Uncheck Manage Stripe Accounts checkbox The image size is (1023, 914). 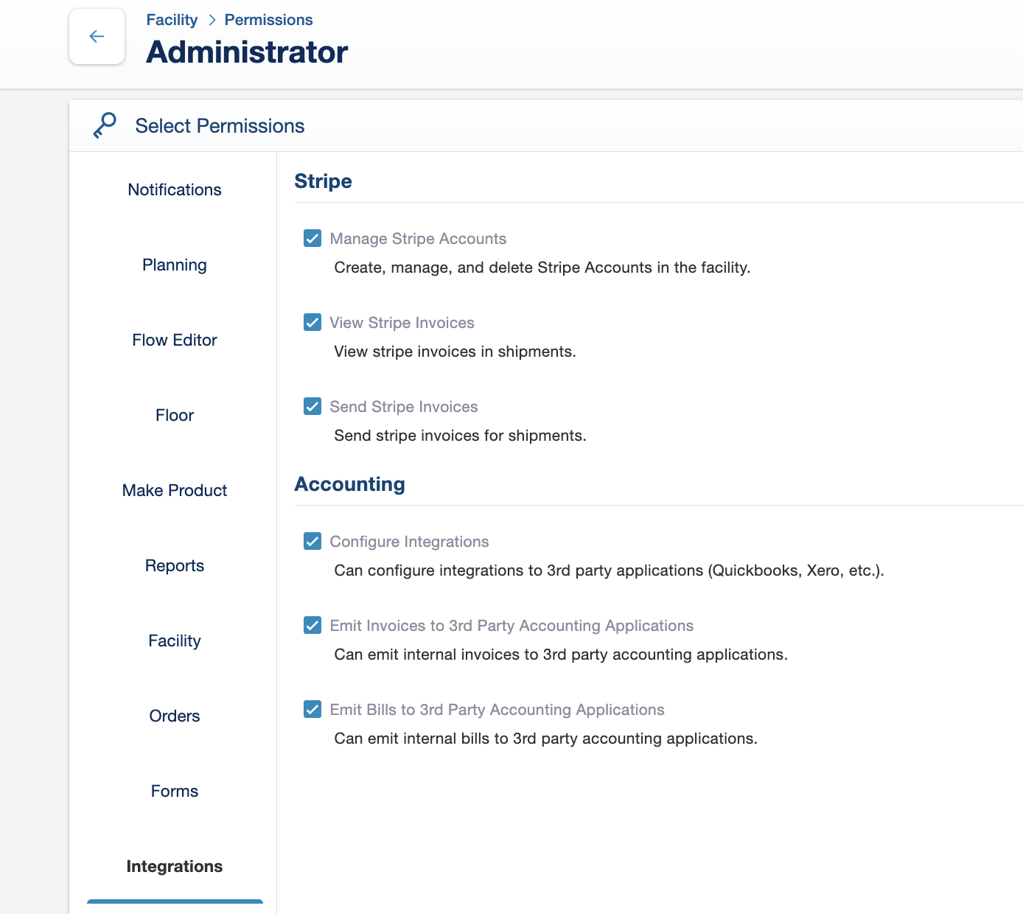point(313,239)
